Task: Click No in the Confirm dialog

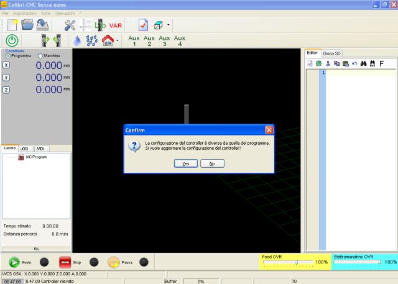Action: (212, 163)
